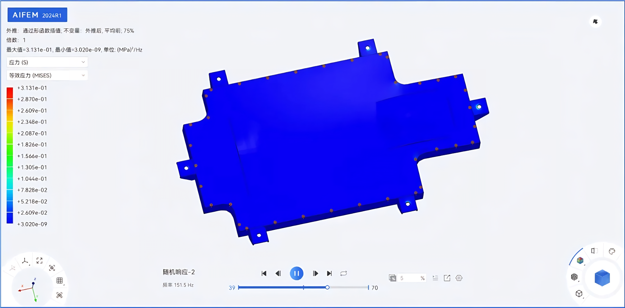
Task: Click the legend value +7.828e-02
Action: coord(32,190)
